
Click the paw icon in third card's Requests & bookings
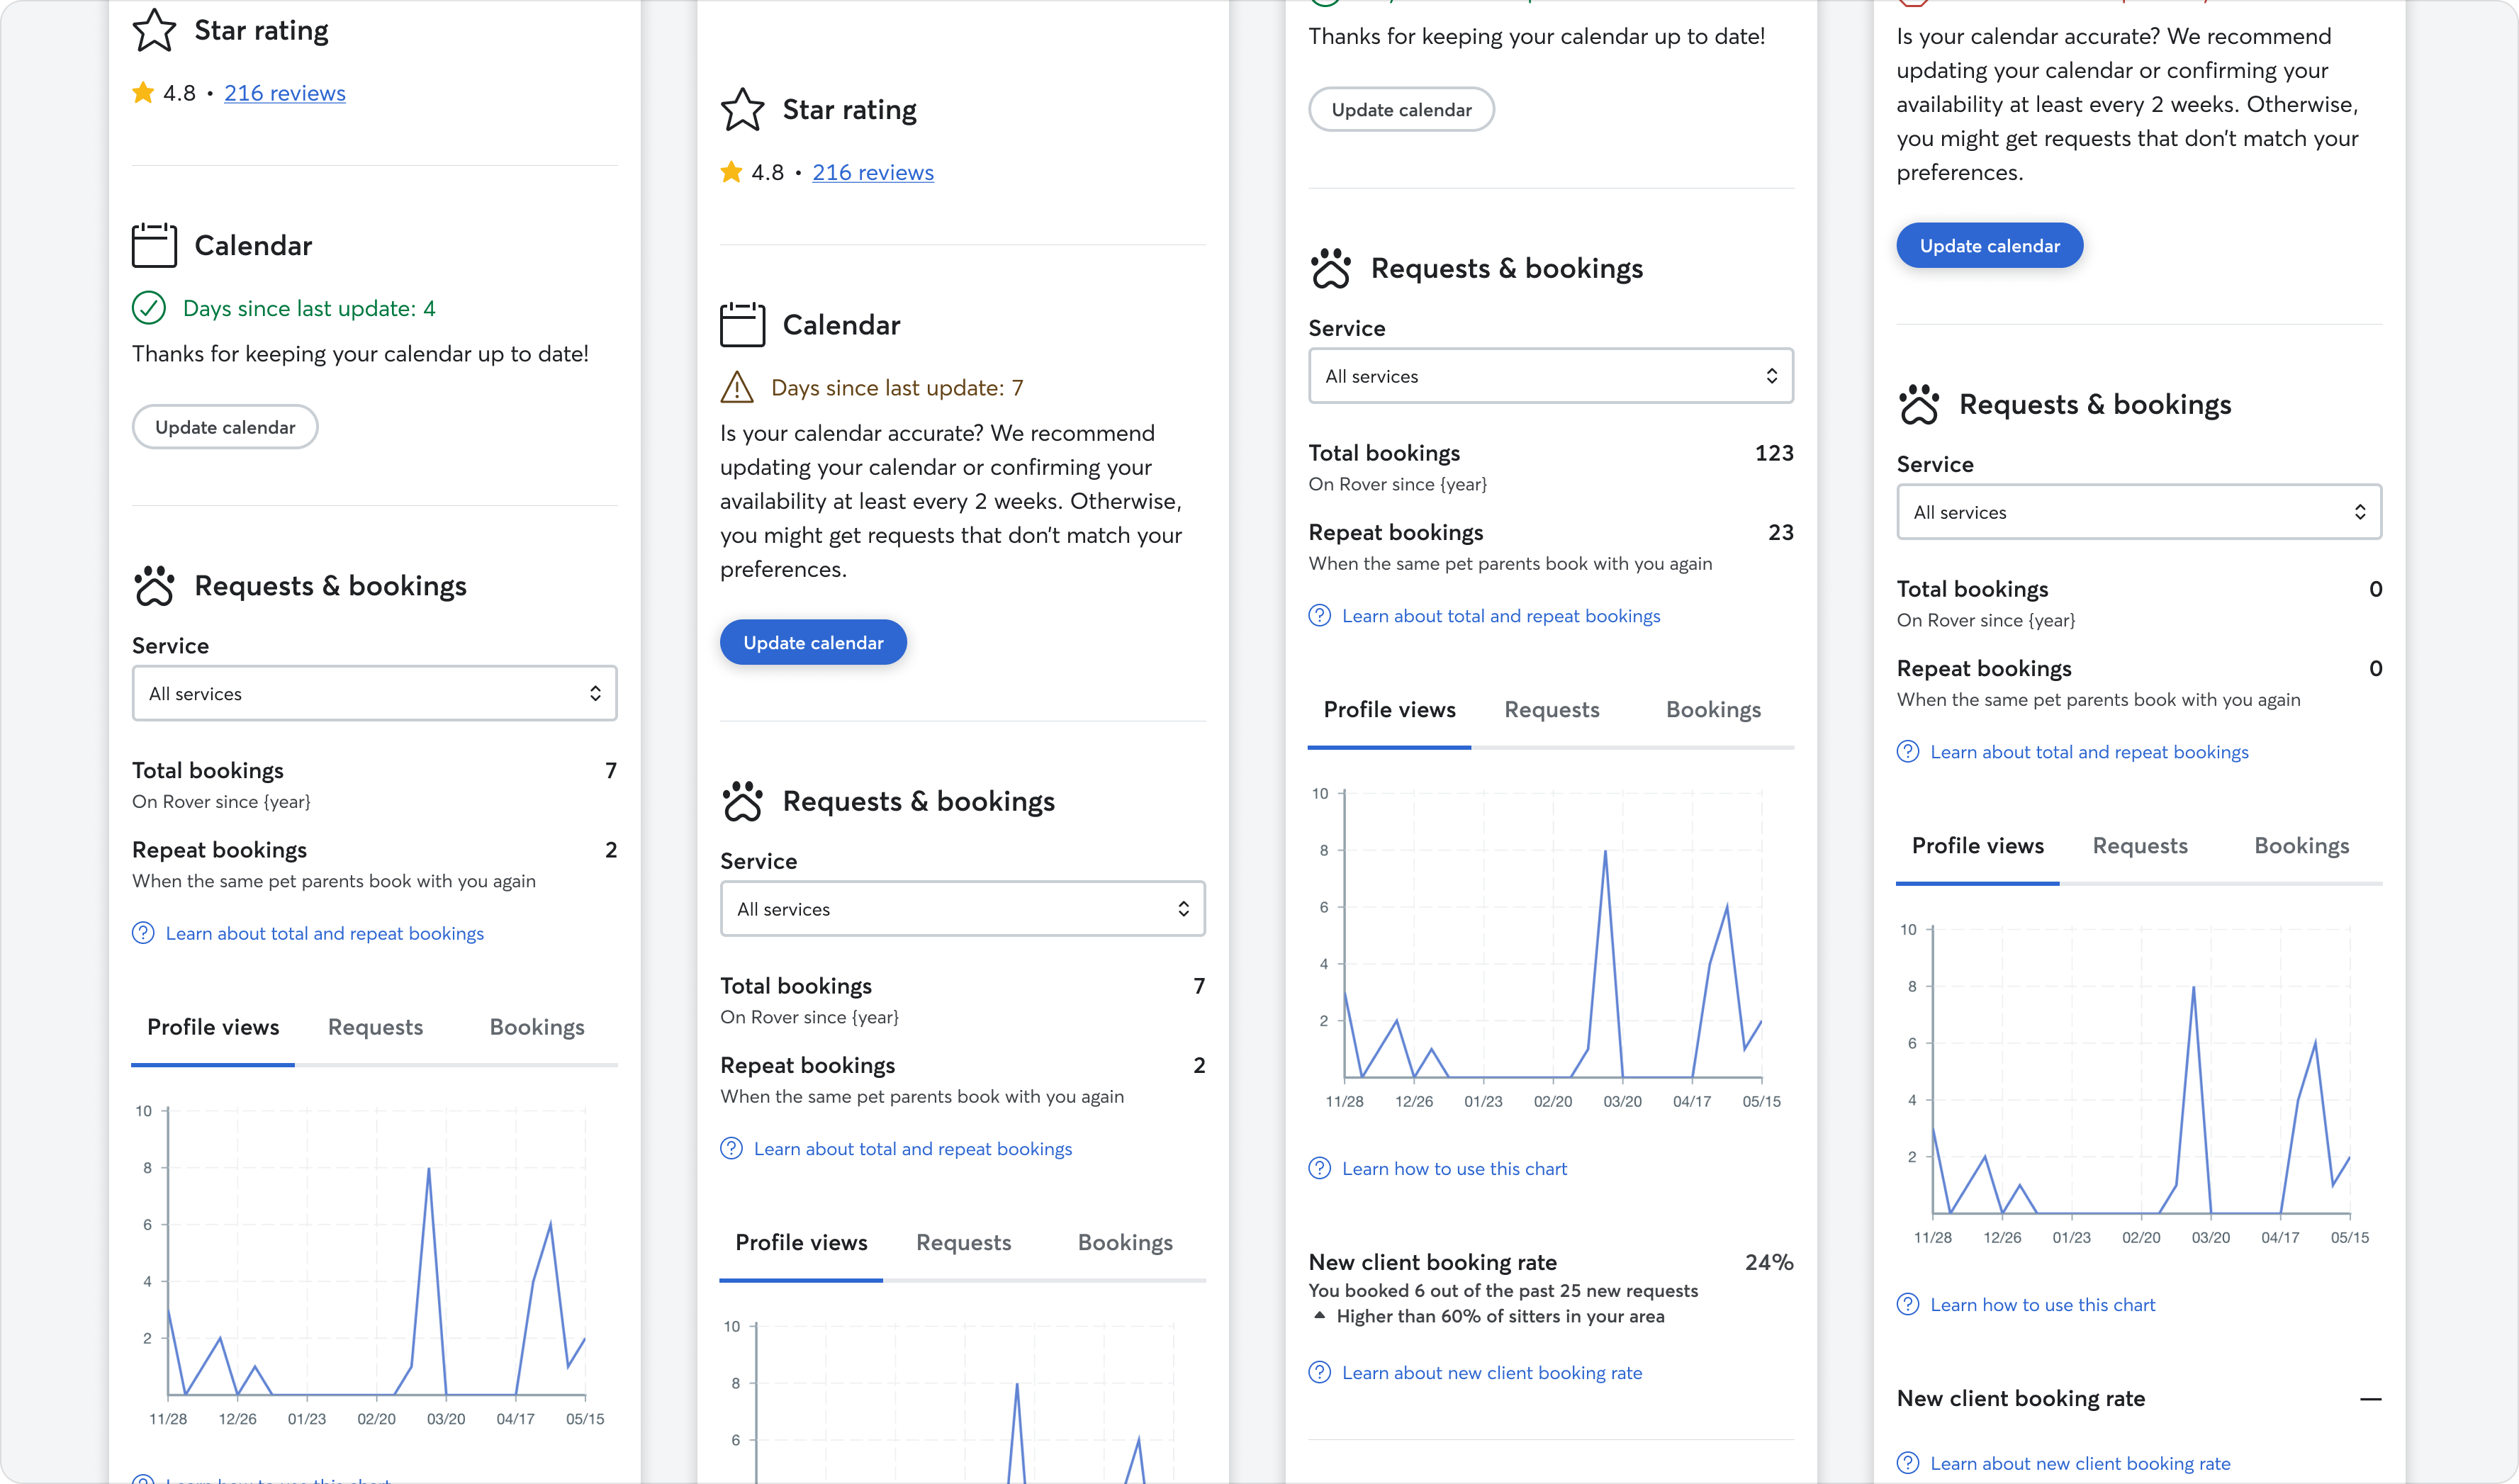[1330, 268]
